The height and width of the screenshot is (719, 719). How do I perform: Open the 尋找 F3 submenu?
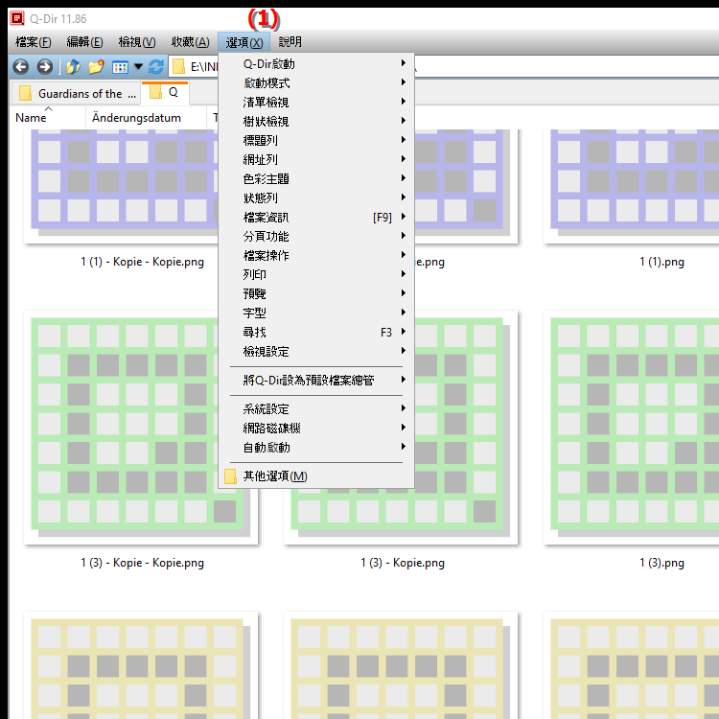(316, 333)
